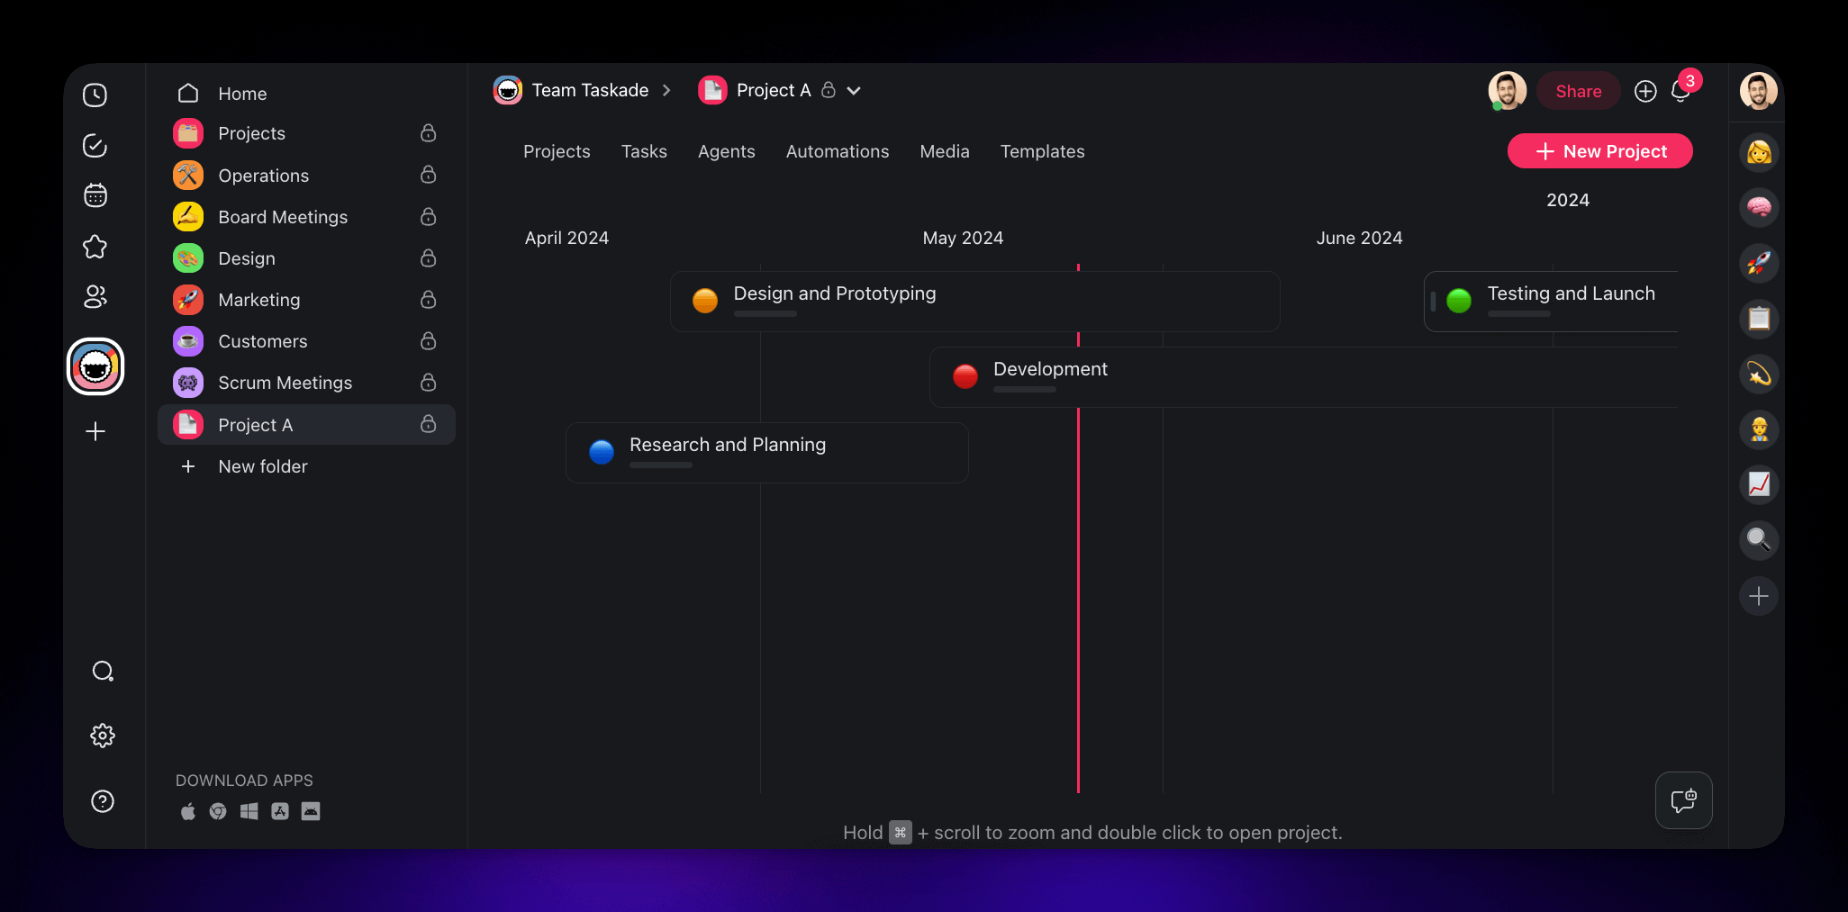Open the Team Taskade breadcrumb chevron
Viewport: 1848px width, 912px height.
[666, 90]
